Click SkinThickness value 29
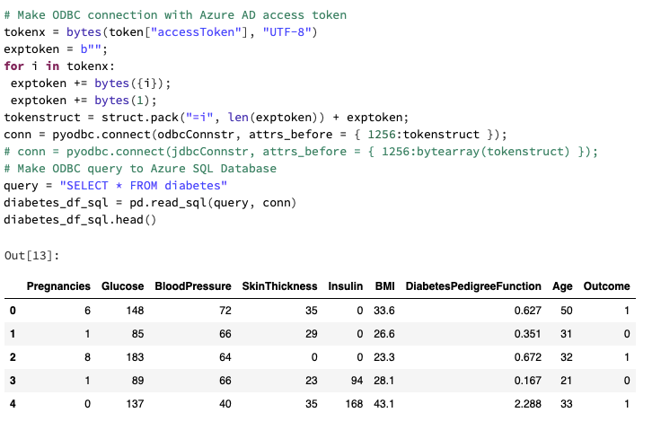Screen dimensions: 652x430 pos(311,334)
